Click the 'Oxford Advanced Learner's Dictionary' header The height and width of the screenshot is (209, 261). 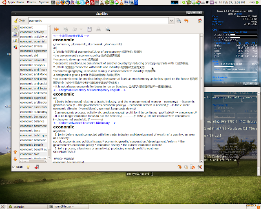pos(84,123)
